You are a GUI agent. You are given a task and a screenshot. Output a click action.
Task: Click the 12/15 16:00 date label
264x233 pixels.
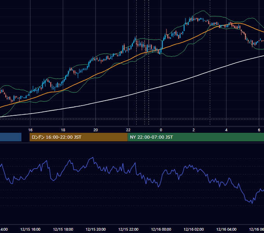30,230
